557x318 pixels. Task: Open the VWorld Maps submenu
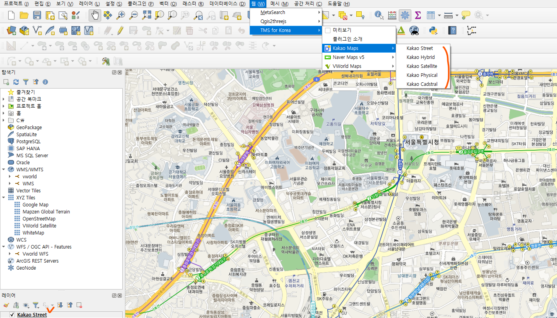[359, 66]
